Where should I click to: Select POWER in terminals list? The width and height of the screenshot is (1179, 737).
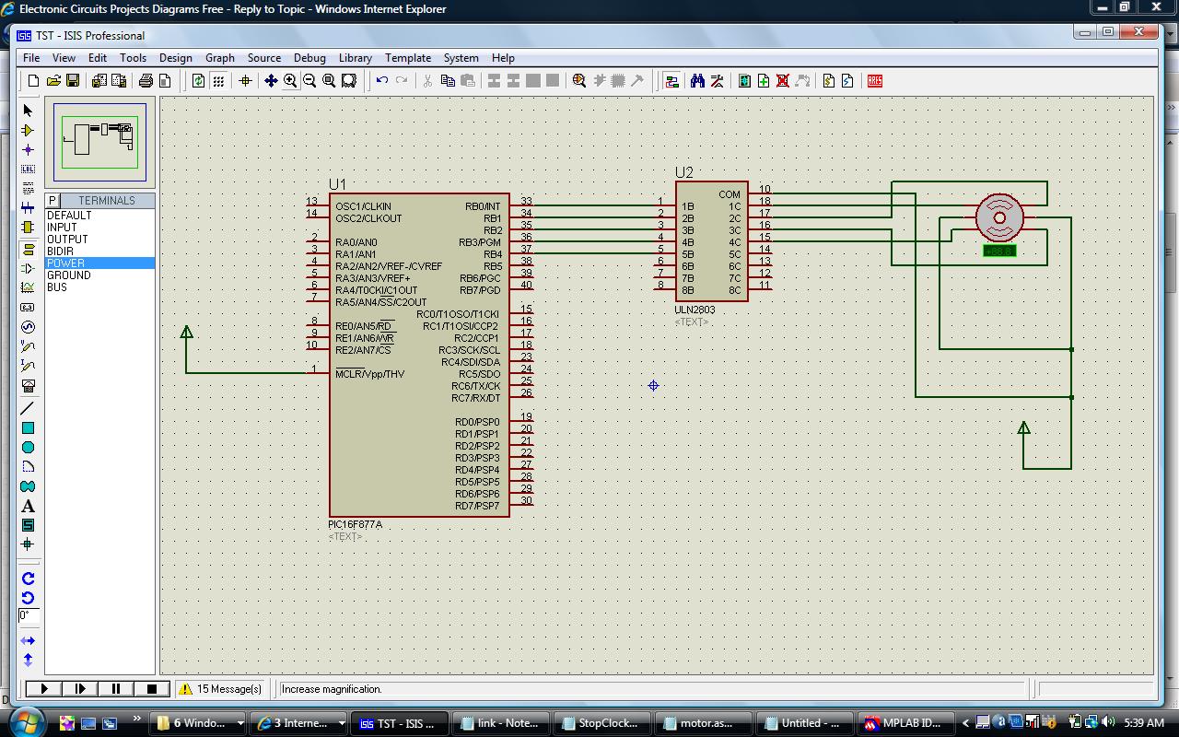pyautogui.click(x=99, y=263)
